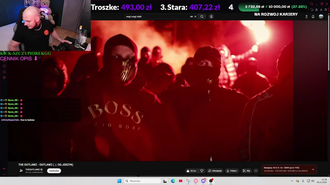Open Opera GX from the taskbar

(196, 181)
